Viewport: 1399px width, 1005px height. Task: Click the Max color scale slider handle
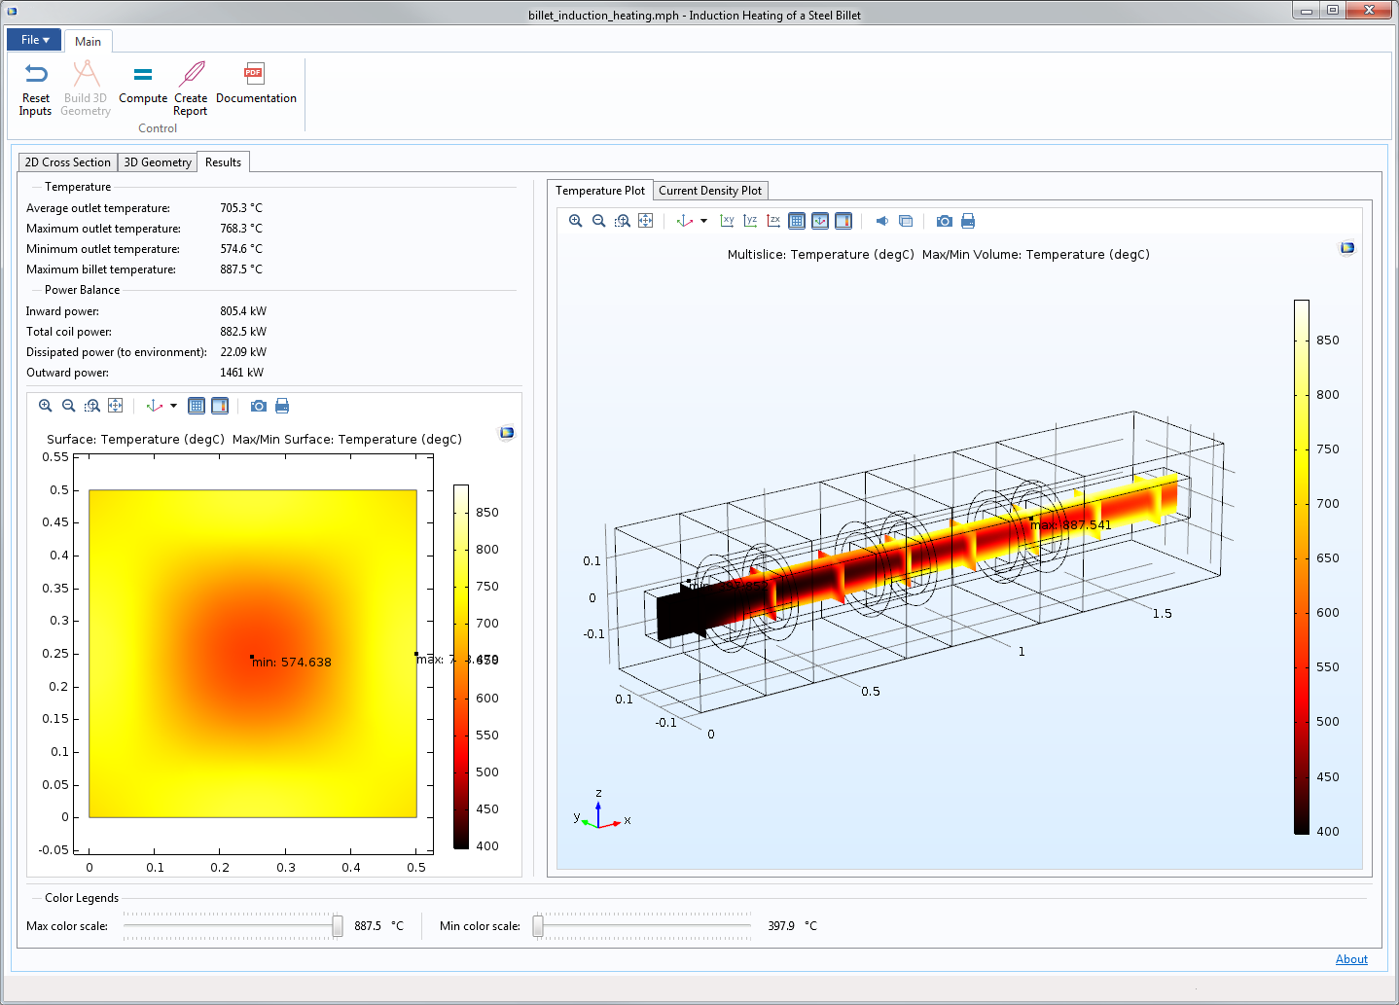tap(338, 926)
